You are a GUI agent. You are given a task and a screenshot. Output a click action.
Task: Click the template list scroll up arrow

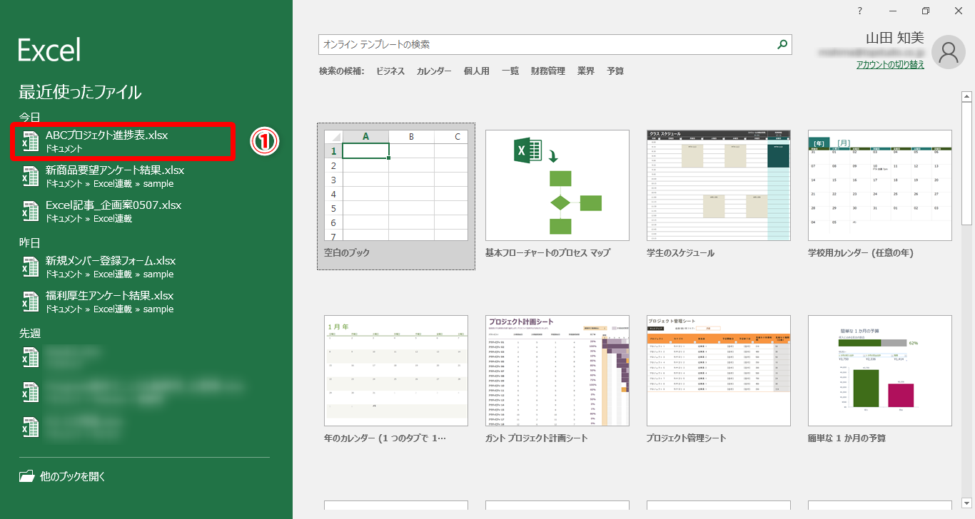(967, 96)
